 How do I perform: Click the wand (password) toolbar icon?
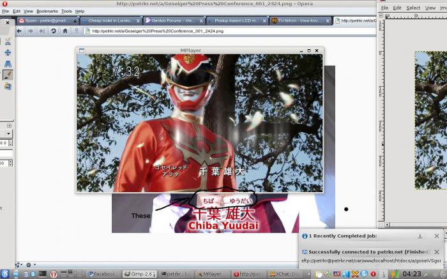tap(77, 31)
